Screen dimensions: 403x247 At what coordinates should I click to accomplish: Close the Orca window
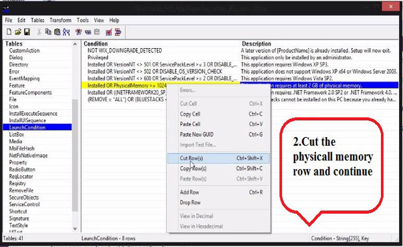[391, 6]
